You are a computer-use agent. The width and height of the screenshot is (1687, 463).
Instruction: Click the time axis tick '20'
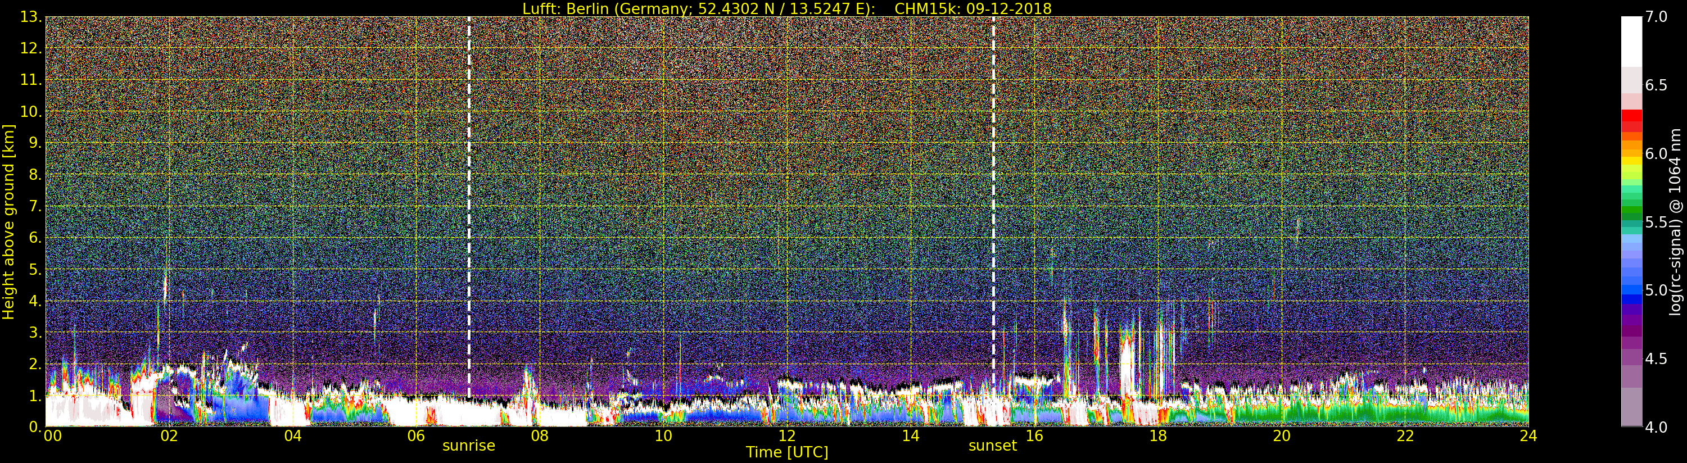click(x=1281, y=436)
